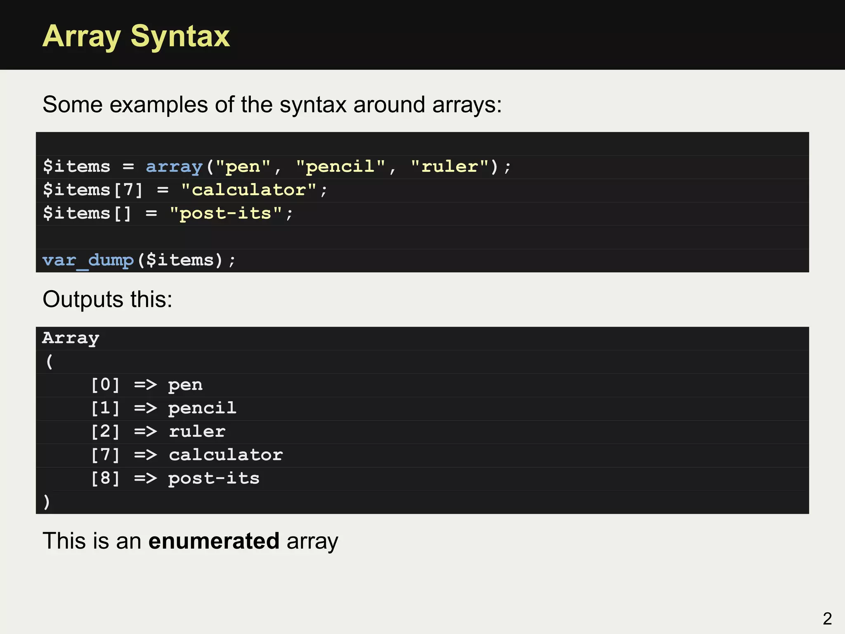Click the "post-its" string literal
This screenshot has width=845, height=634.
click(x=226, y=214)
